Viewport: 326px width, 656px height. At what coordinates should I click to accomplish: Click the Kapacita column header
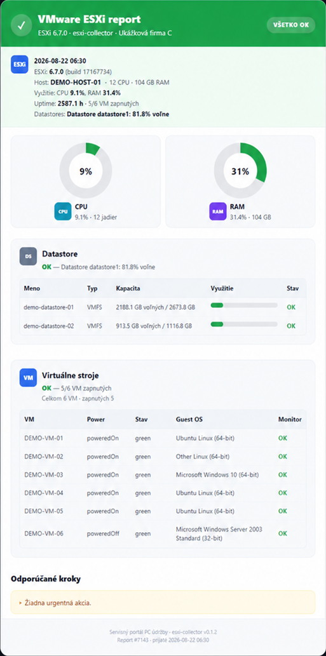tap(128, 288)
